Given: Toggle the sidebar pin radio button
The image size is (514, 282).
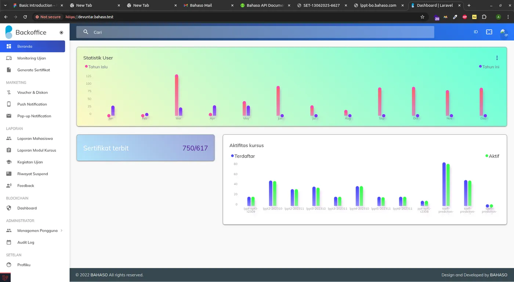Looking at the screenshot, I should [x=61, y=33].
